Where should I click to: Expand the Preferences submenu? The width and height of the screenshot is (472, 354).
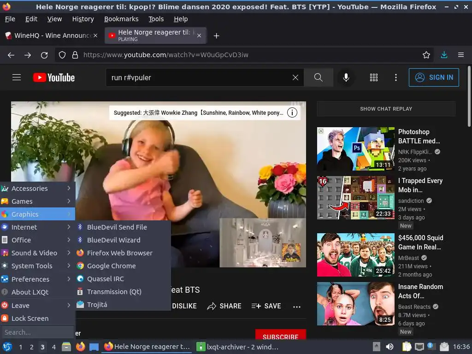point(38,279)
